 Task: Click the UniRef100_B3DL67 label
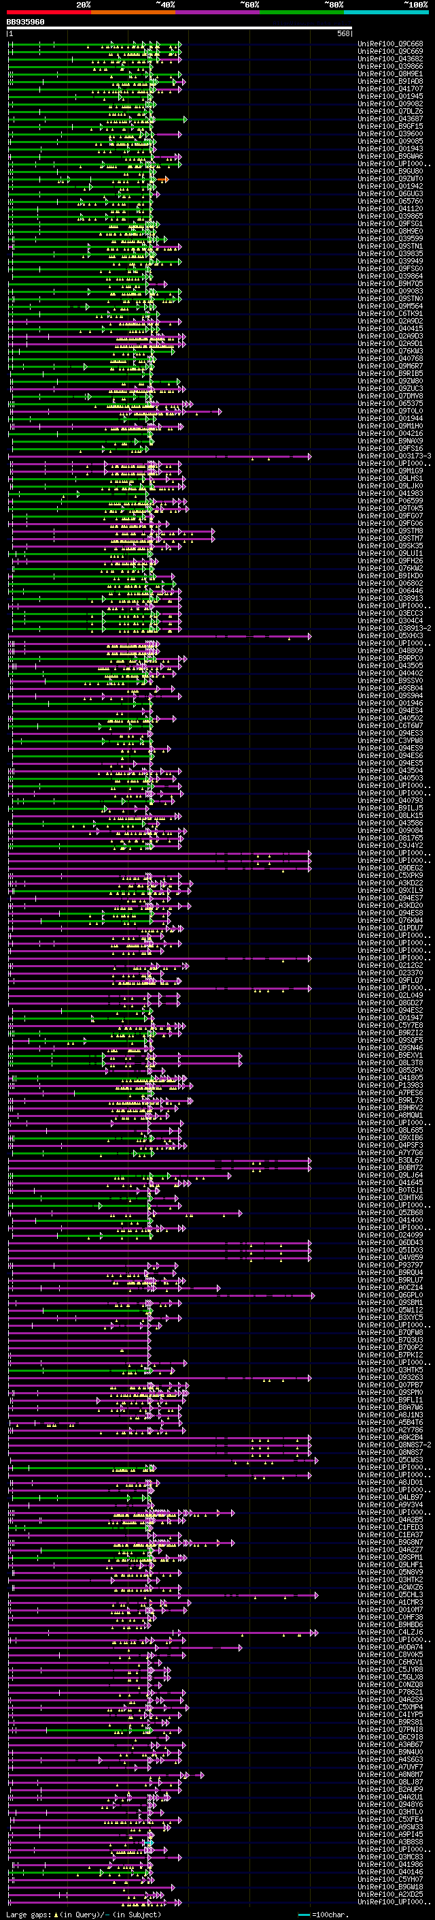(390, 1161)
